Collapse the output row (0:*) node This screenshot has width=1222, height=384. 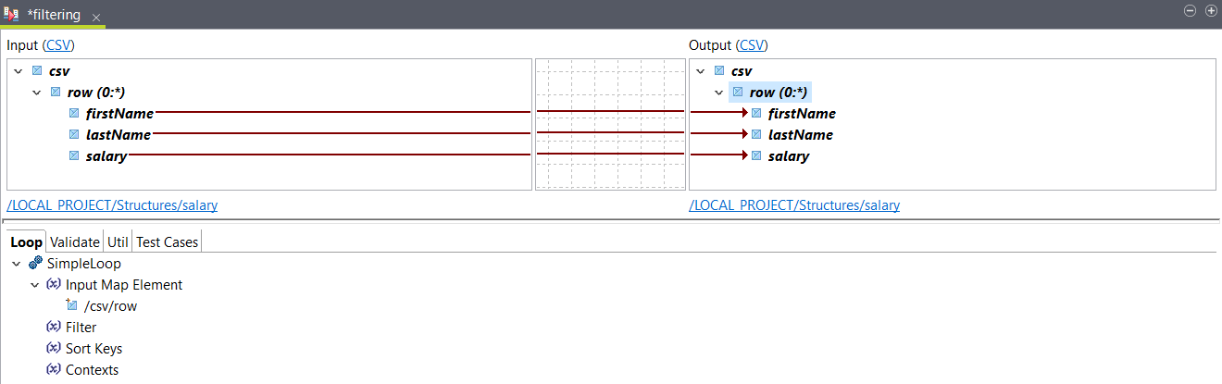coord(718,93)
